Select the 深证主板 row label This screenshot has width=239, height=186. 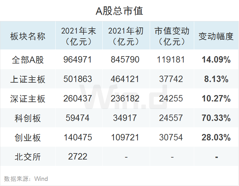pyautogui.click(x=28, y=99)
